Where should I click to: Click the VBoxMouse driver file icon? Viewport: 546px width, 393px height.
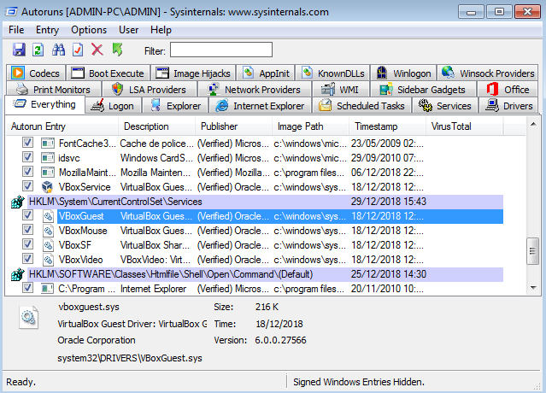48,231
